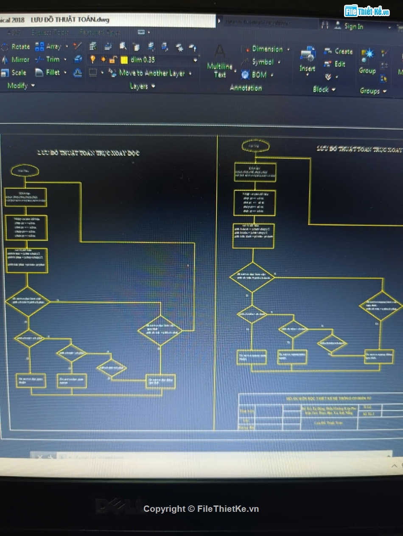This screenshot has height=536, width=403.
Task: Click the Freeze layer icon in the Layers top row
Action: 179,47
